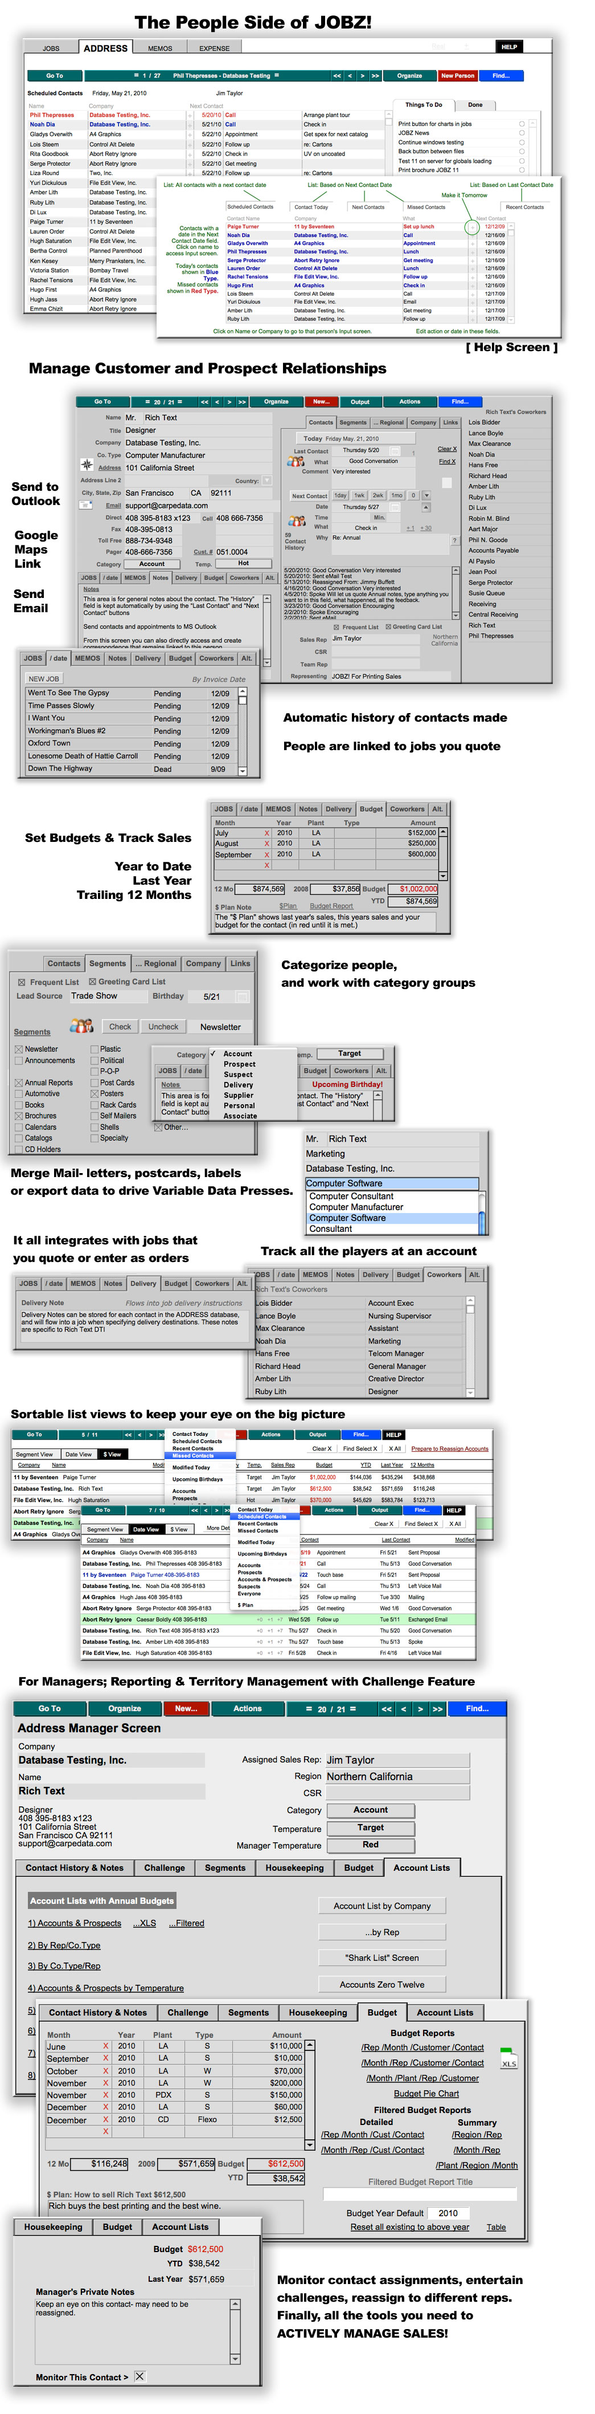Click the XLS spreadsheet icon beside Budget Reports
The height and width of the screenshot is (2414, 595).
509,2059
